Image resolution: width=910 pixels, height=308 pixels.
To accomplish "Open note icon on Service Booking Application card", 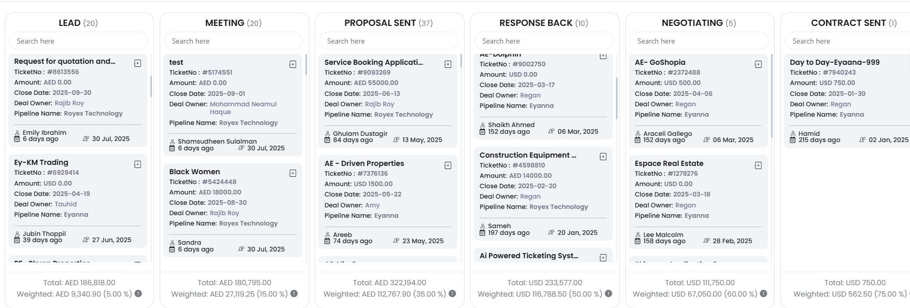I will [x=447, y=64].
